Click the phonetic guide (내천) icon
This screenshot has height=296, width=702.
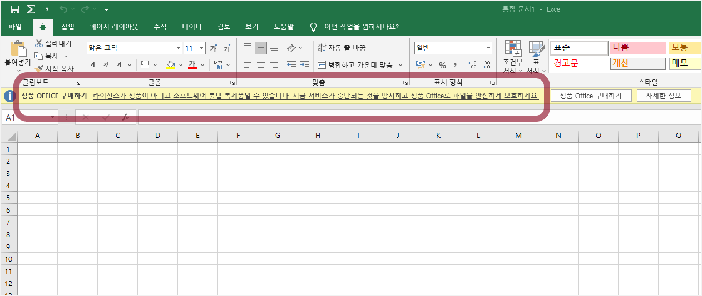tap(218, 65)
